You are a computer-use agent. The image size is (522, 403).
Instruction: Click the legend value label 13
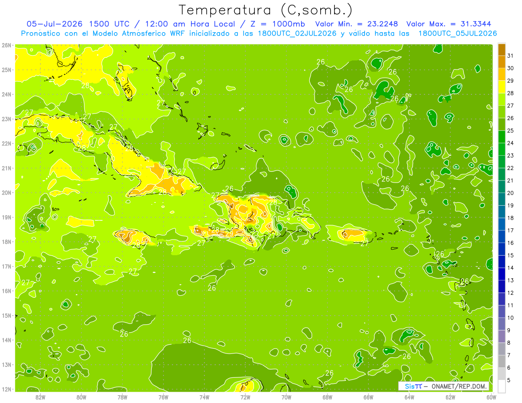click(x=510, y=280)
